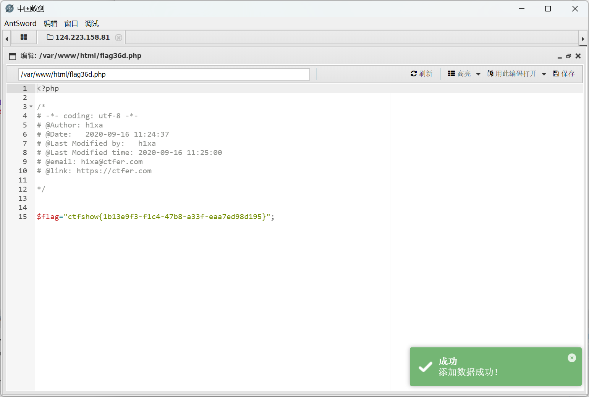The width and height of the screenshot is (589, 397).
Task: Open the 窗口 menu
Action: click(71, 23)
